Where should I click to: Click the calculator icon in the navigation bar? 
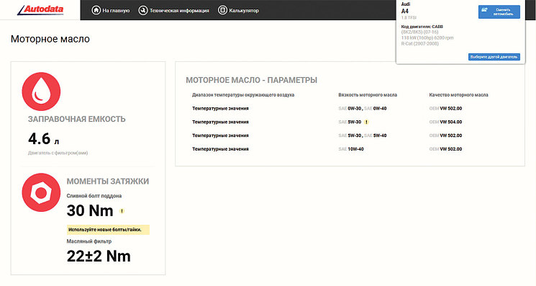(x=222, y=10)
